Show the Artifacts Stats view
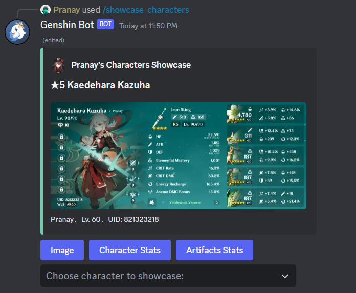356x293 pixels. click(x=214, y=250)
